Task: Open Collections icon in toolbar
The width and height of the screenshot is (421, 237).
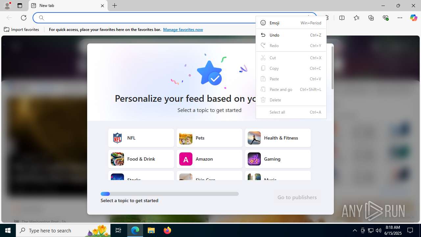Action: (371, 18)
